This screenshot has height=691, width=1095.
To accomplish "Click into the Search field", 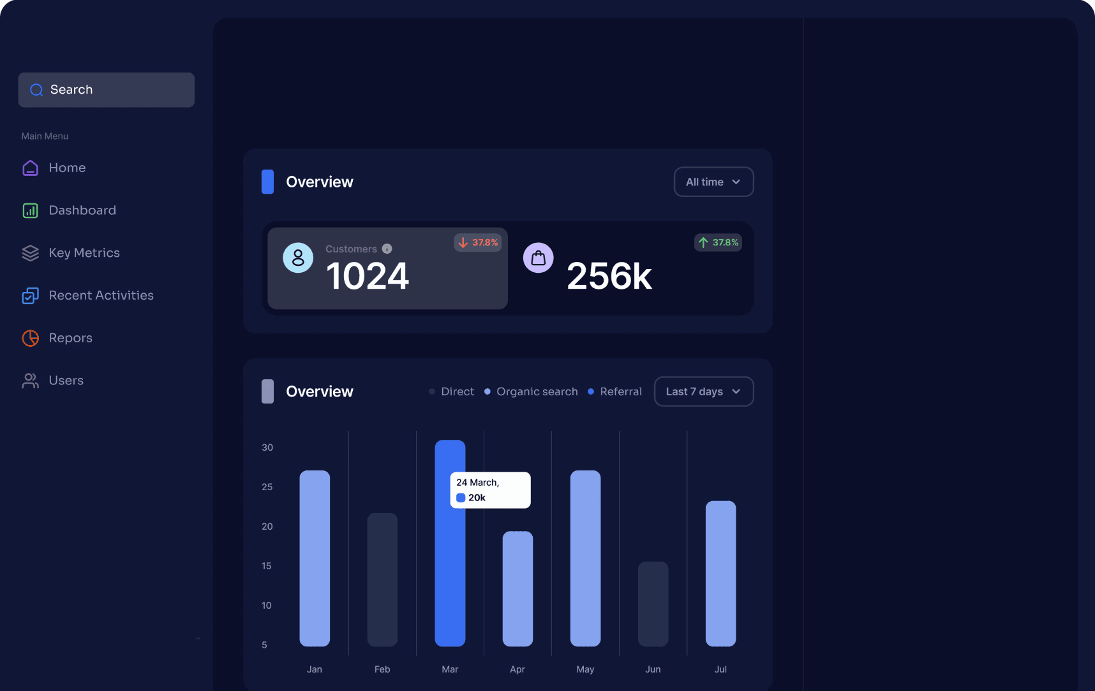I will [x=107, y=90].
